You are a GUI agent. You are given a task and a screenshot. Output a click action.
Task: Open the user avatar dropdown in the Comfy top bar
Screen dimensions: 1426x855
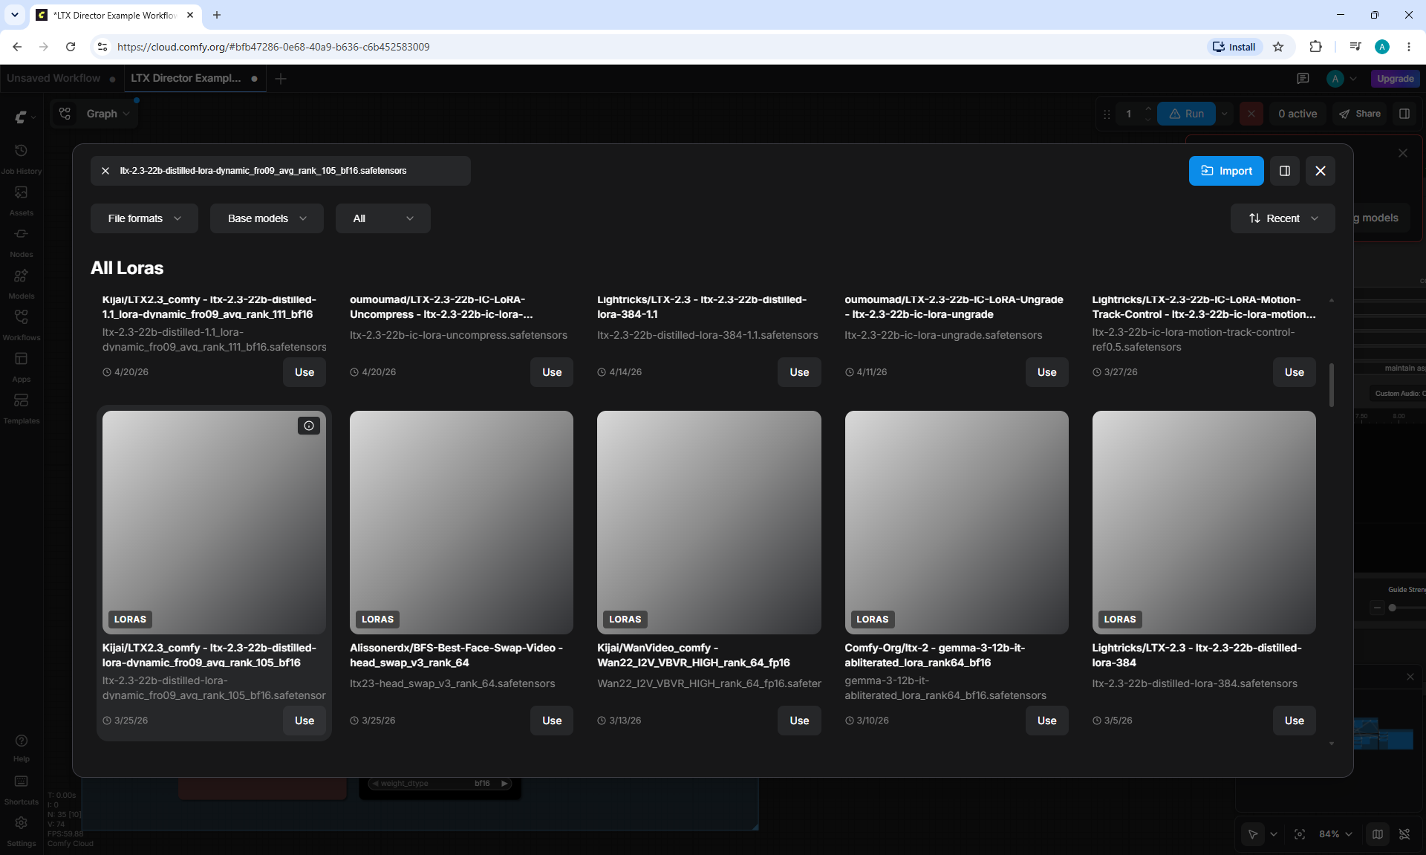(1342, 79)
